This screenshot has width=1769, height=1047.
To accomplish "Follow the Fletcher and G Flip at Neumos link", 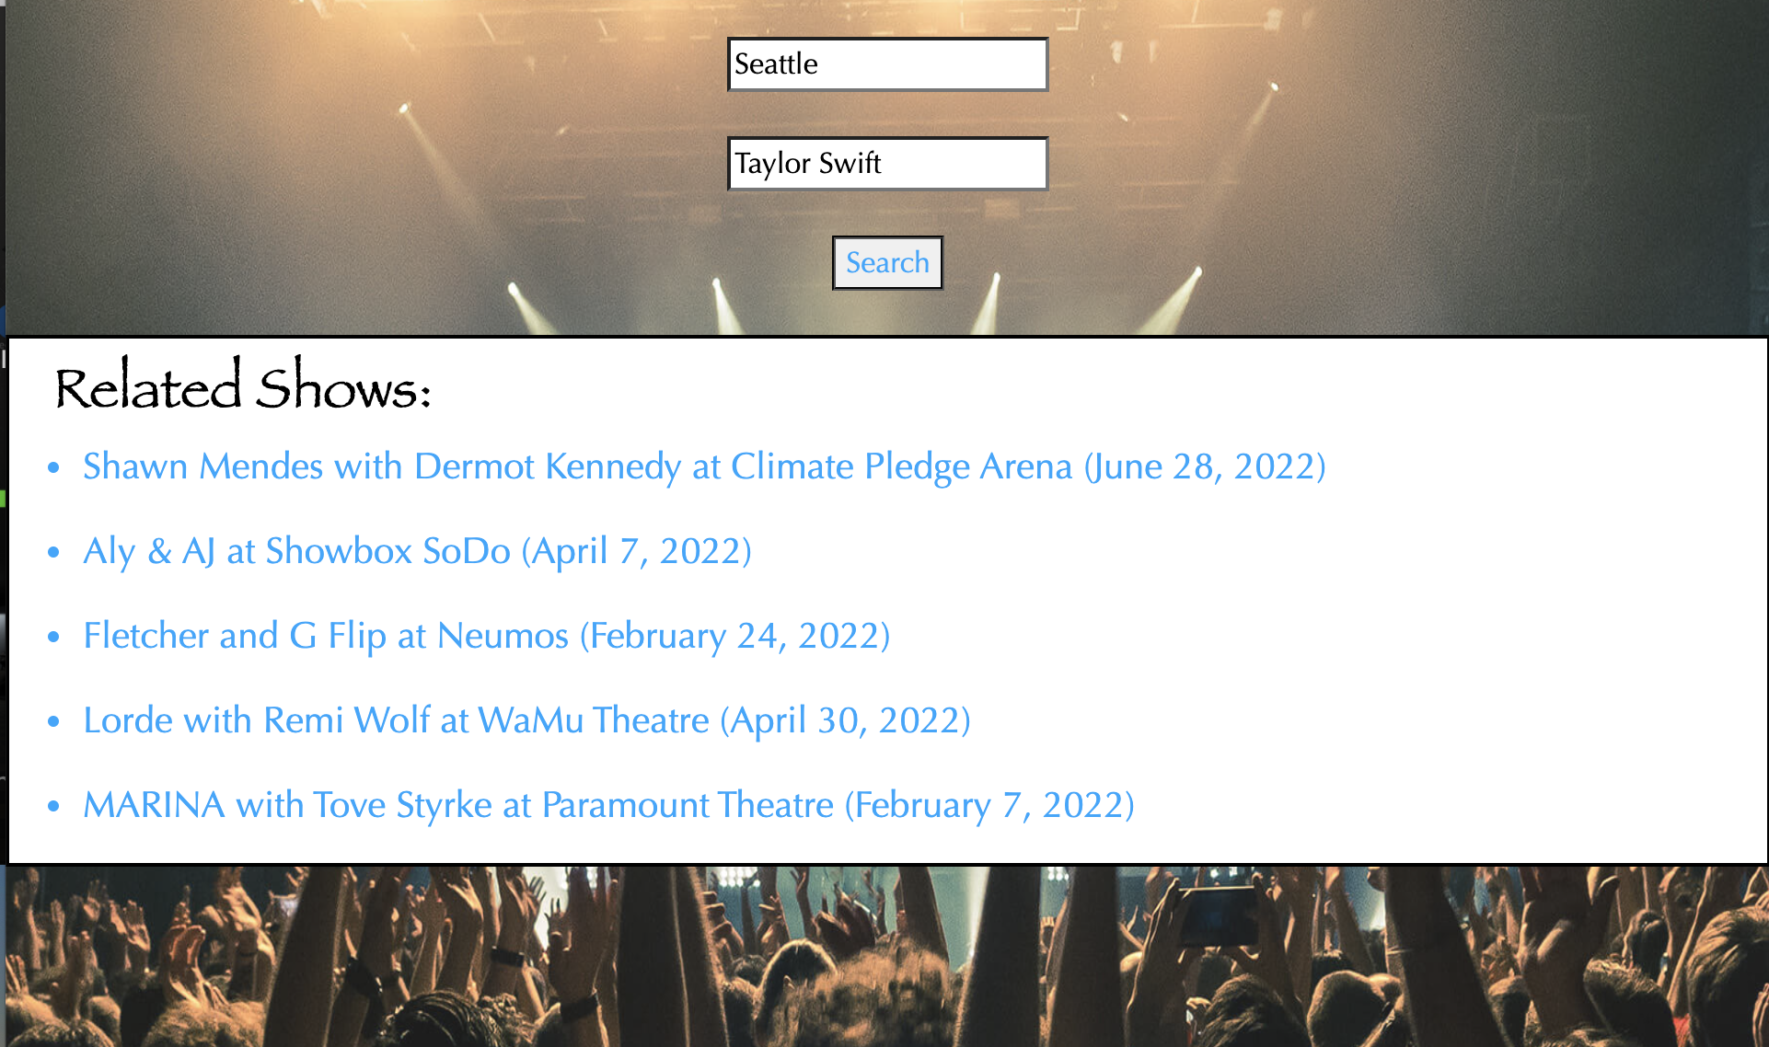I will pos(486,636).
